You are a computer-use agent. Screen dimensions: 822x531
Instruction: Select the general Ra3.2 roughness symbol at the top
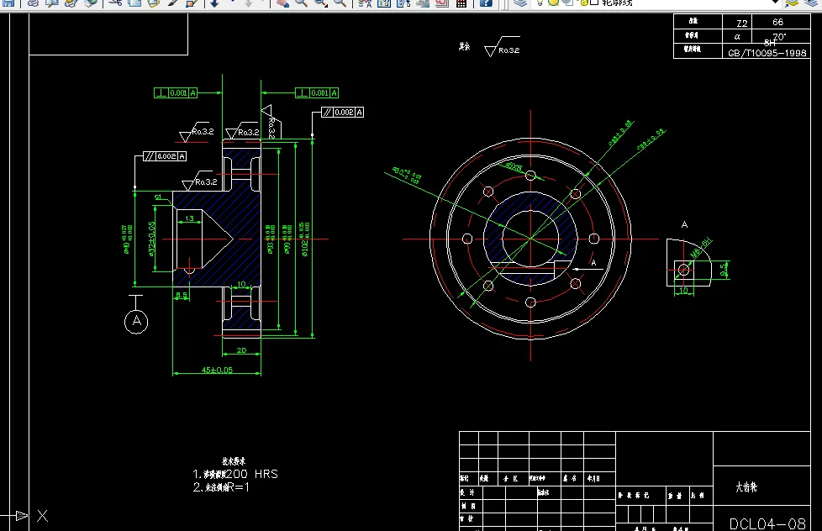(503, 47)
